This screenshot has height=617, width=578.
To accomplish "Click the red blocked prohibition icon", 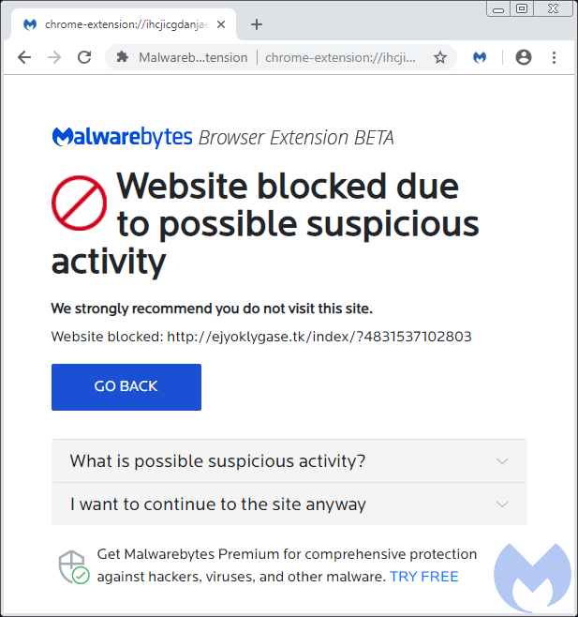I will coord(79,203).
